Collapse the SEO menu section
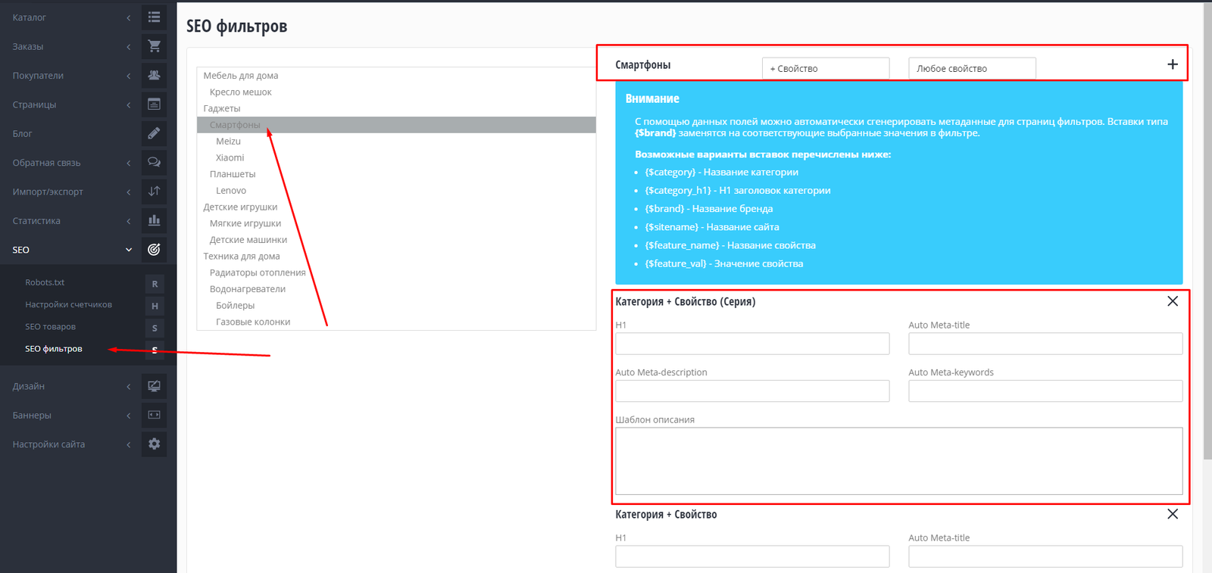 pos(129,250)
